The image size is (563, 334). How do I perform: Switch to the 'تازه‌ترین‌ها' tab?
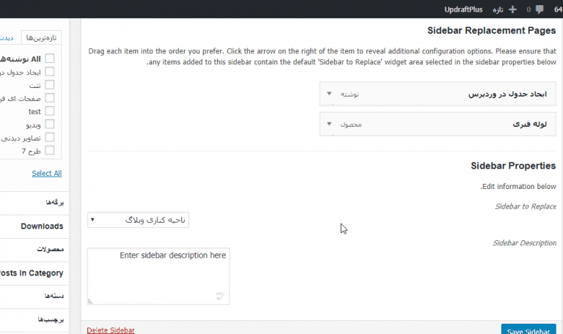(43, 37)
